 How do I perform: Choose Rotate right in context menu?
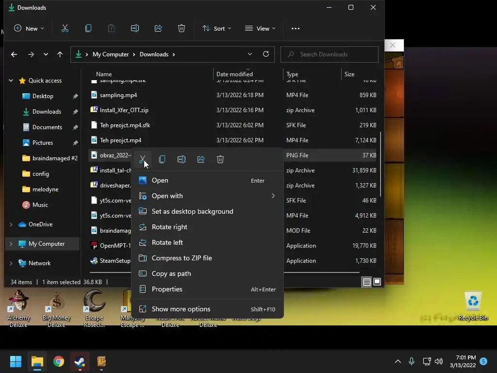(x=207, y=227)
